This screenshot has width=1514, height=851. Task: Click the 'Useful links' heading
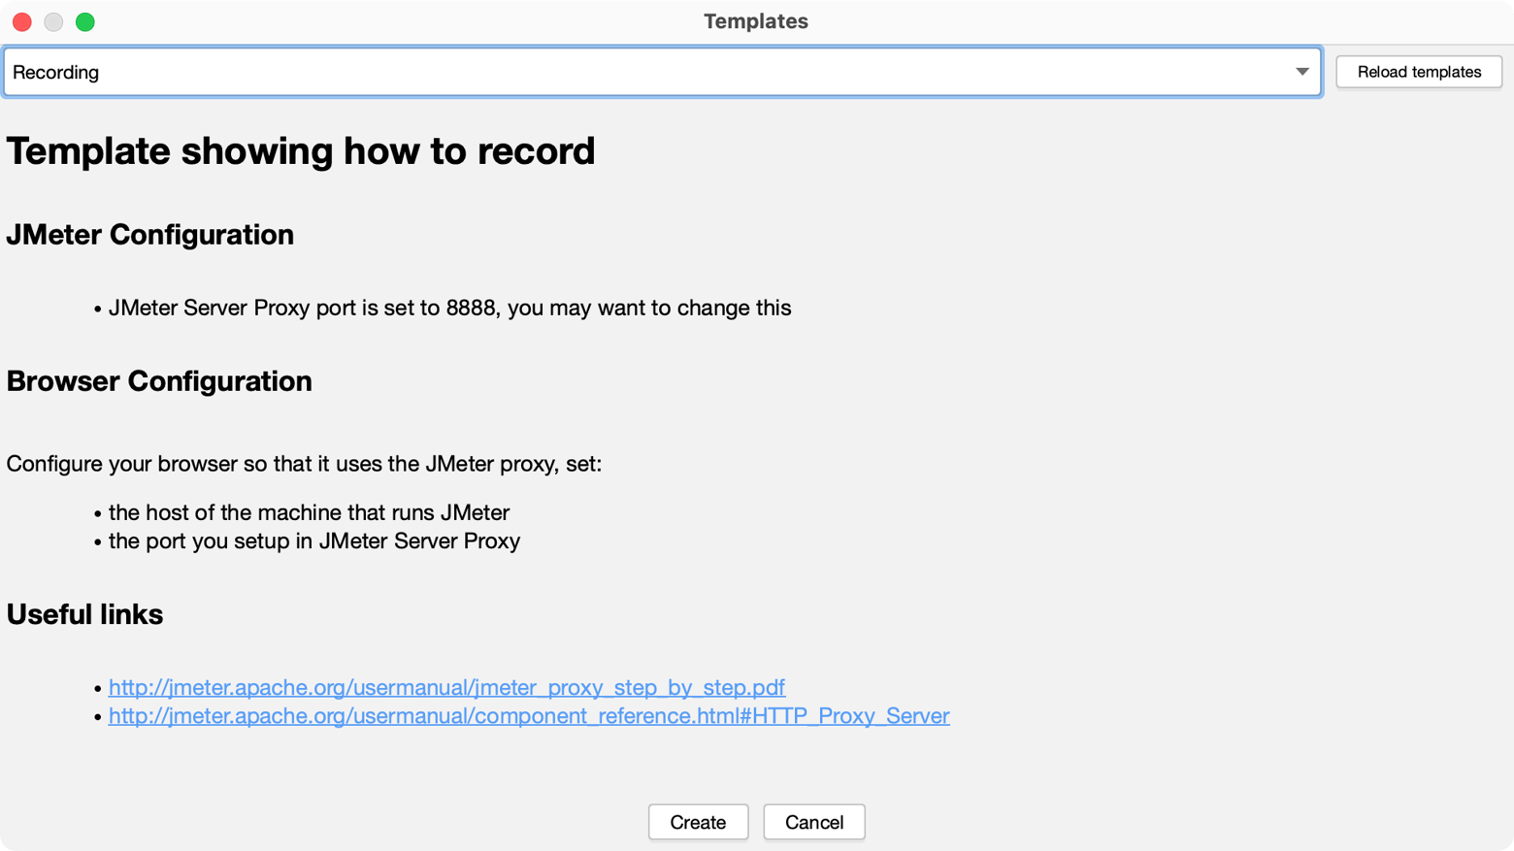(x=84, y=614)
